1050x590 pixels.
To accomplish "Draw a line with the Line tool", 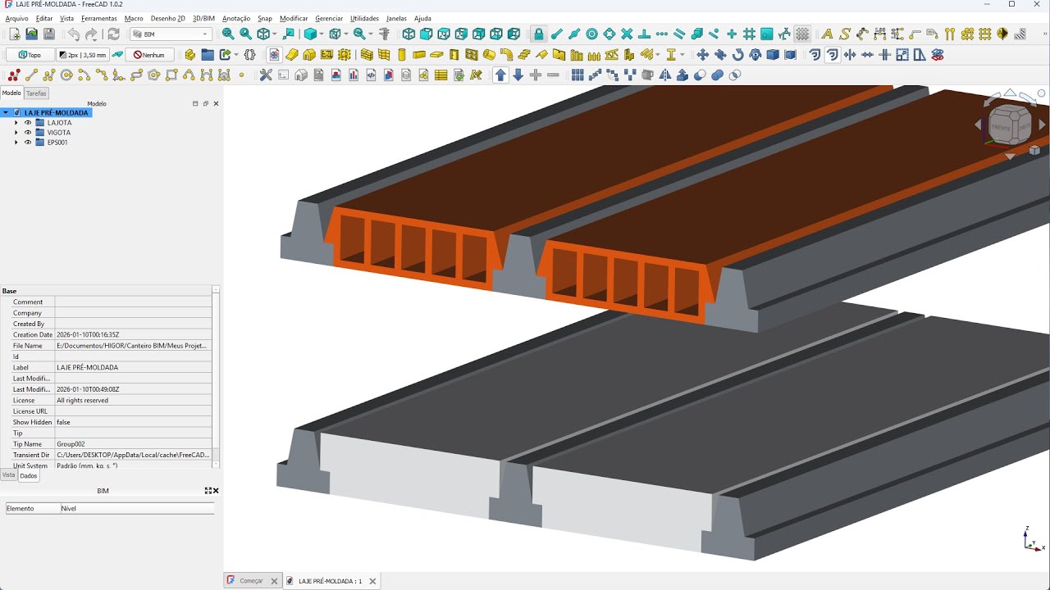I will [x=32, y=75].
